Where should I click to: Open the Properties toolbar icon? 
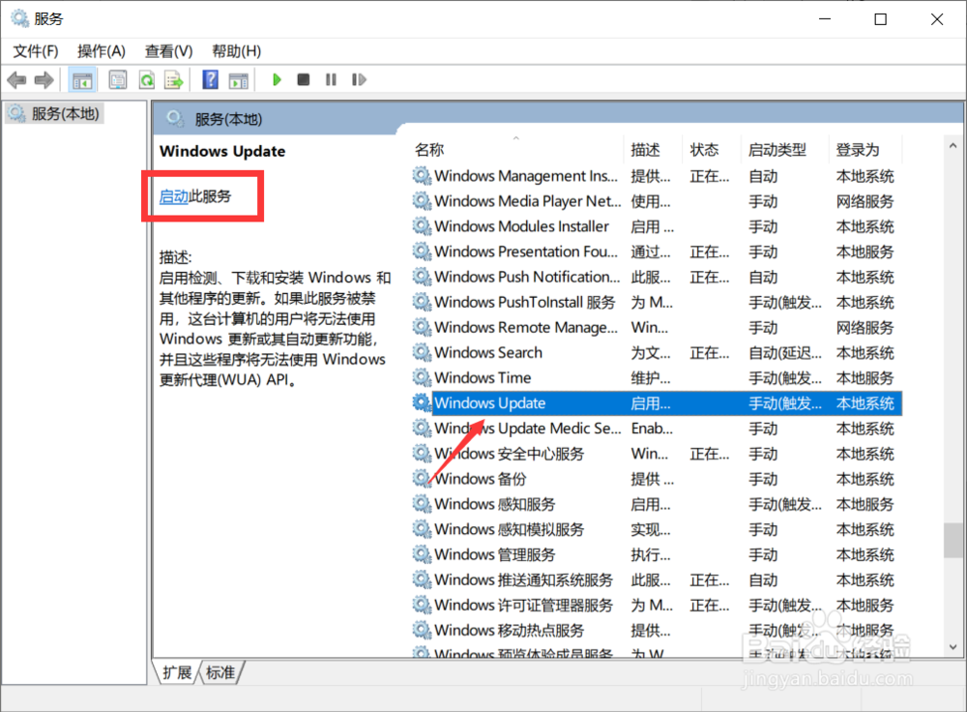pyautogui.click(x=117, y=79)
